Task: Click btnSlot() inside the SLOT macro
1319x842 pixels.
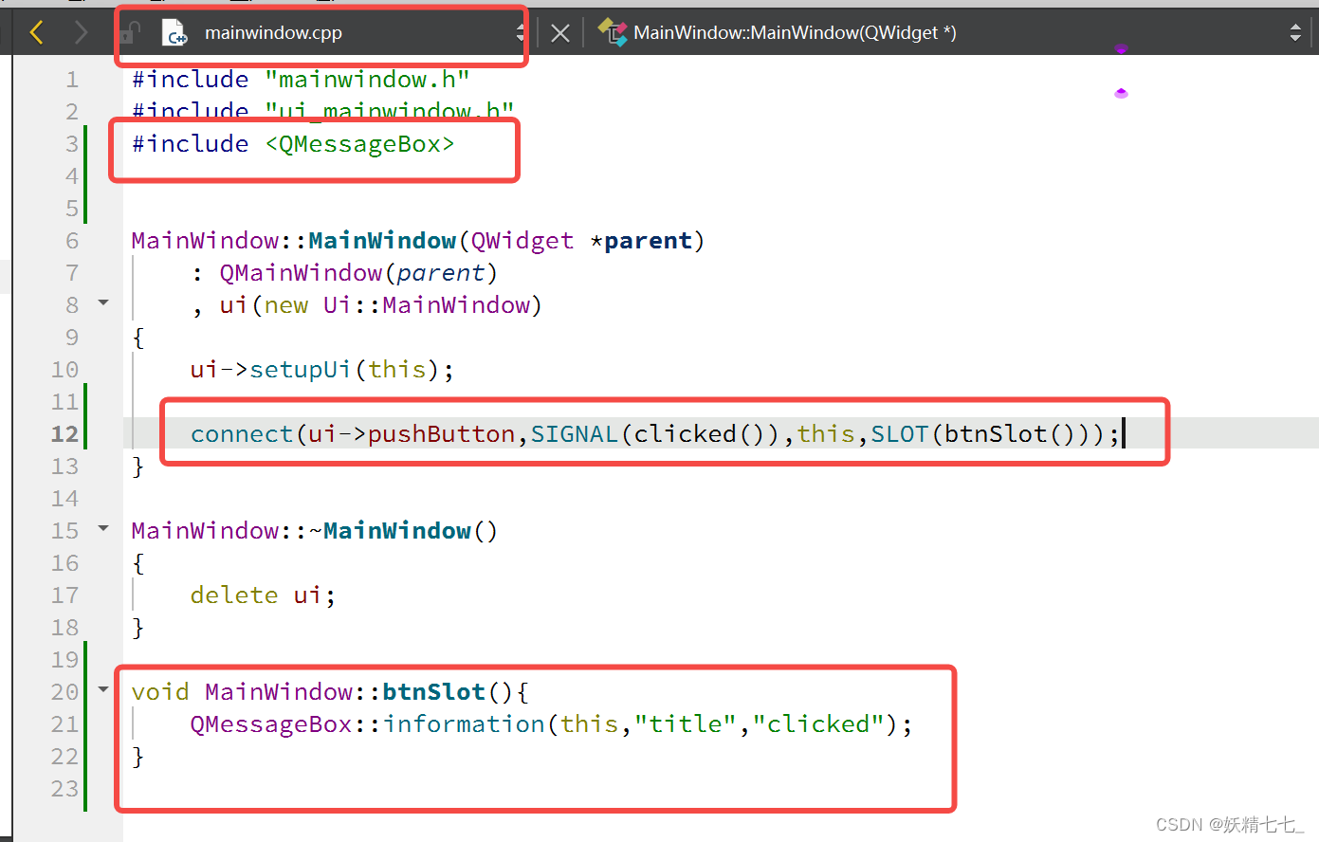Action: tap(1010, 434)
